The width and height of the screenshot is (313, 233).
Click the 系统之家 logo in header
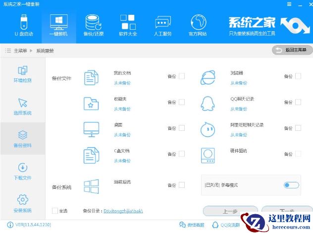point(269,26)
